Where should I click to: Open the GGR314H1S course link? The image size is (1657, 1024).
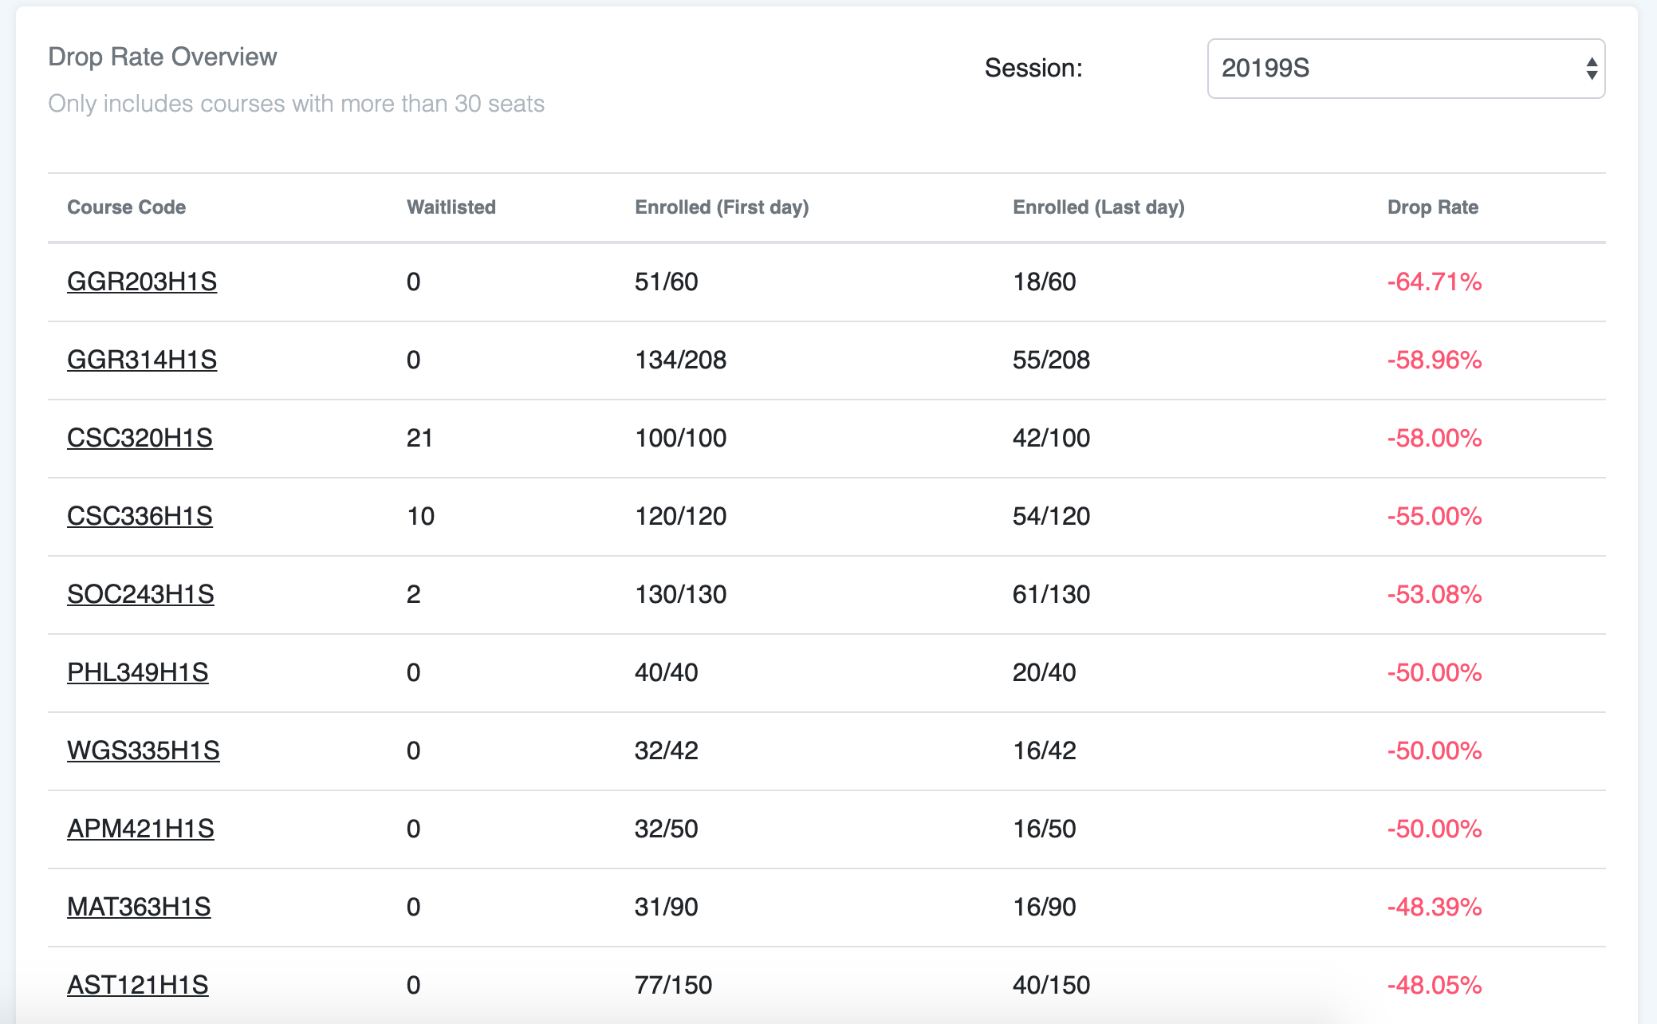tap(142, 360)
